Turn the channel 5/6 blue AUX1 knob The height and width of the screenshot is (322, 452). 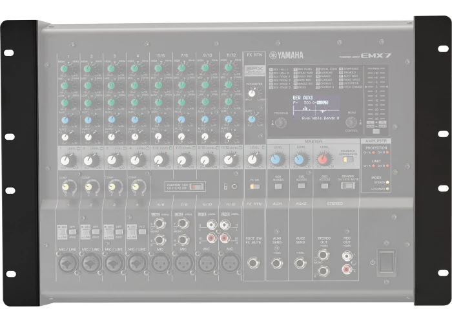click(158, 119)
